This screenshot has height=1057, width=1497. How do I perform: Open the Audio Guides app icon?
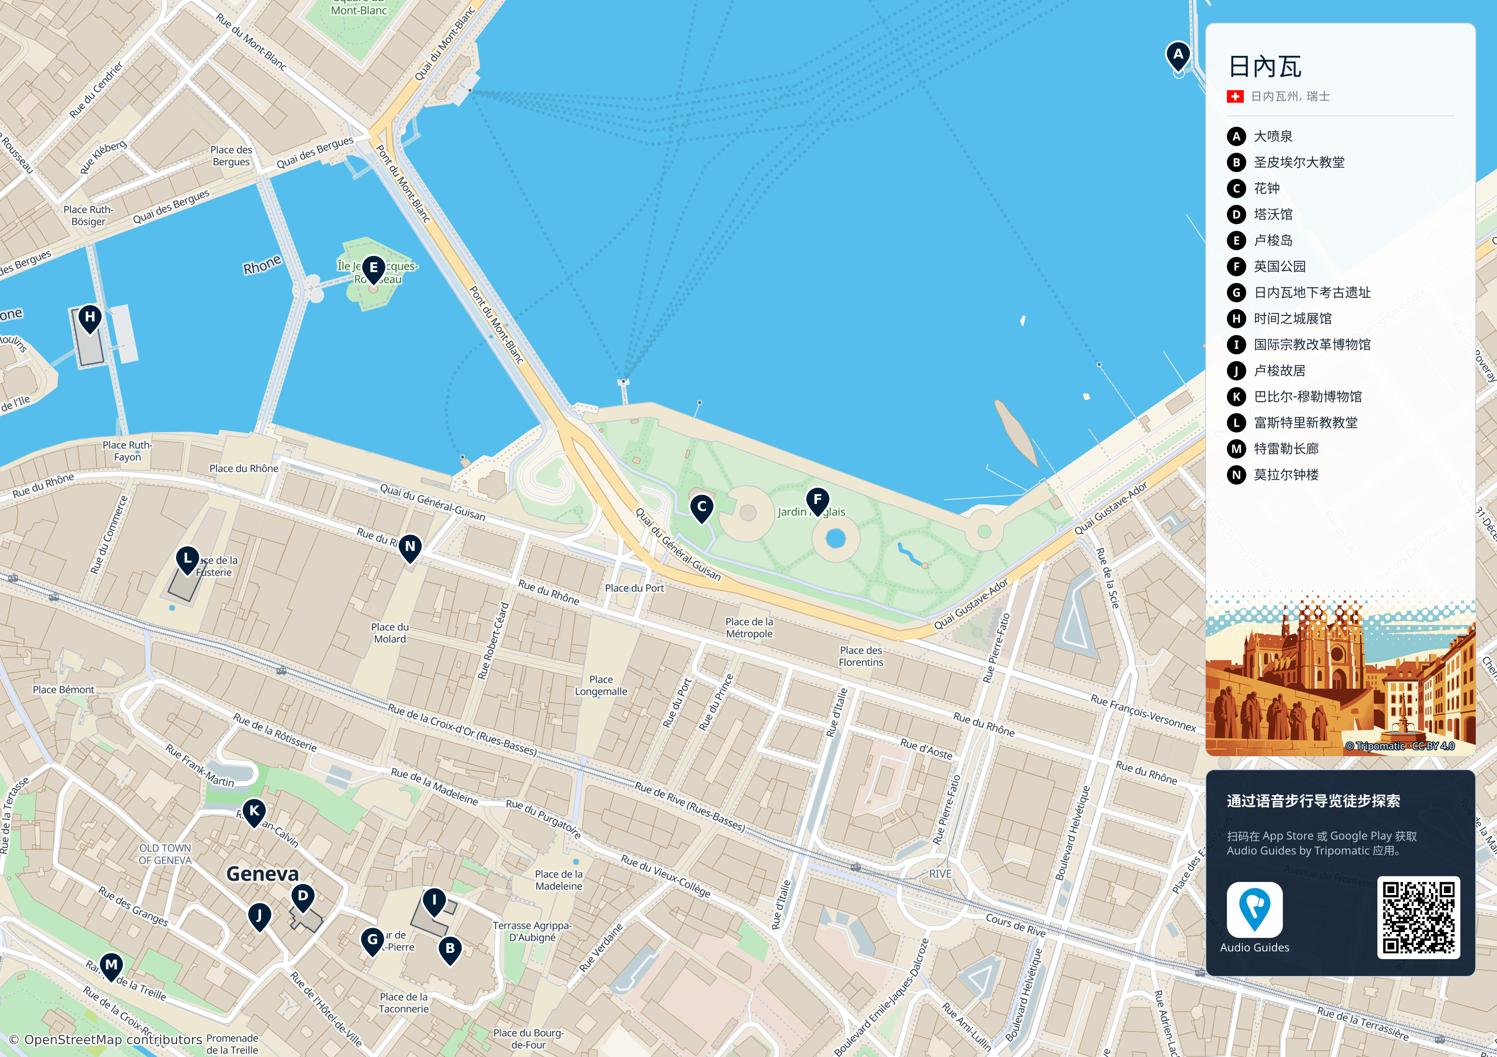tap(1254, 909)
